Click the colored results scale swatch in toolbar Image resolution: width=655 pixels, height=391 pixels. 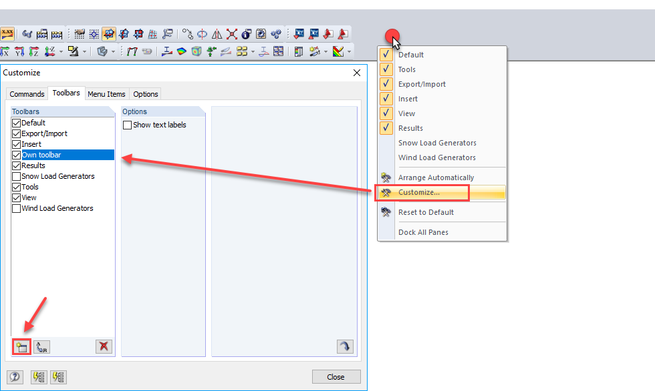[x=338, y=51]
